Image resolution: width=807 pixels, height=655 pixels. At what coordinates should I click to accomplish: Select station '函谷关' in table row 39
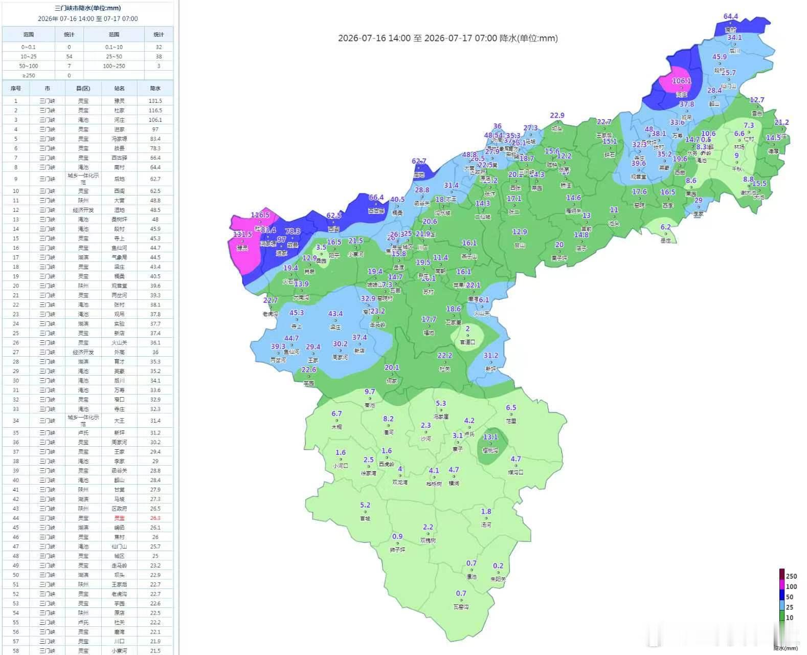[120, 470]
